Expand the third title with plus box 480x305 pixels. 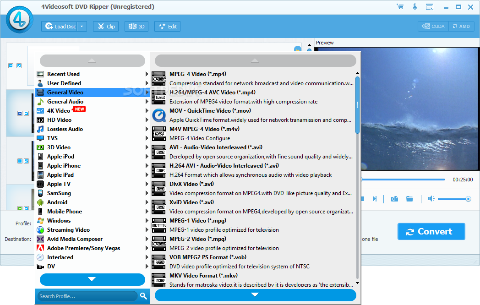tap(20, 161)
